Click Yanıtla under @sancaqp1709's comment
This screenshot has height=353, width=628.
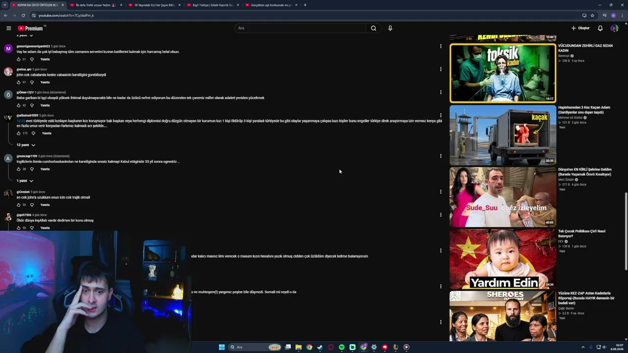(x=45, y=169)
